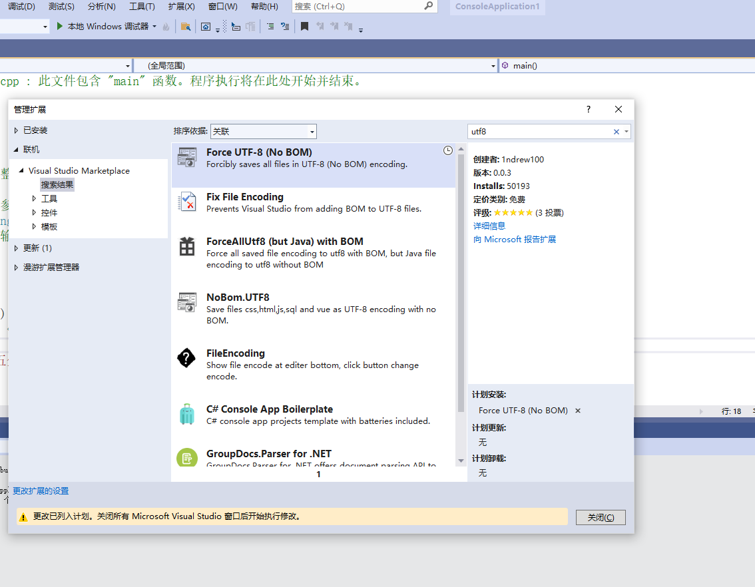
Task: Open 详细信息 link
Action: (489, 226)
